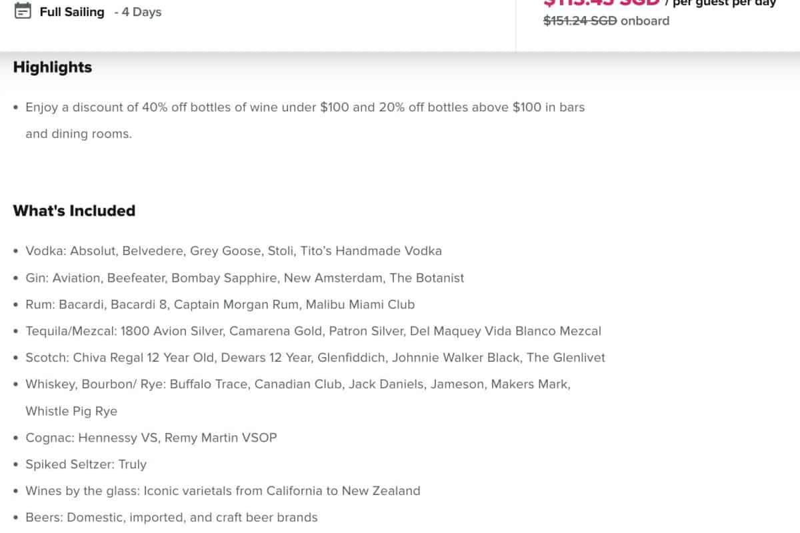Click the Wines by the glass item
800x533 pixels.
point(223,491)
